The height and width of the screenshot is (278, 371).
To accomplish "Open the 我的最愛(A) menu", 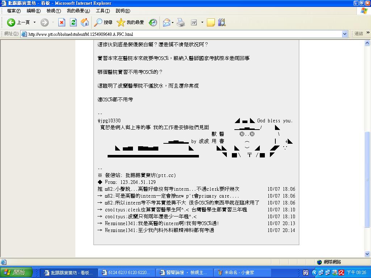I will [78, 11].
